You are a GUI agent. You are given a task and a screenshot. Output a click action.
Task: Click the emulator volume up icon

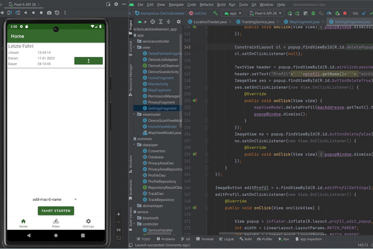(2, 13)
